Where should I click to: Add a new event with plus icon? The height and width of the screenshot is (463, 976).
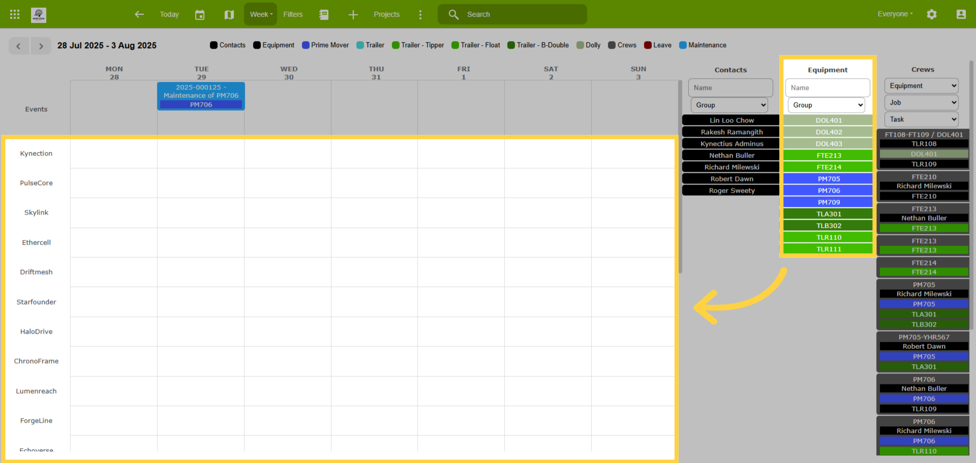tap(353, 15)
